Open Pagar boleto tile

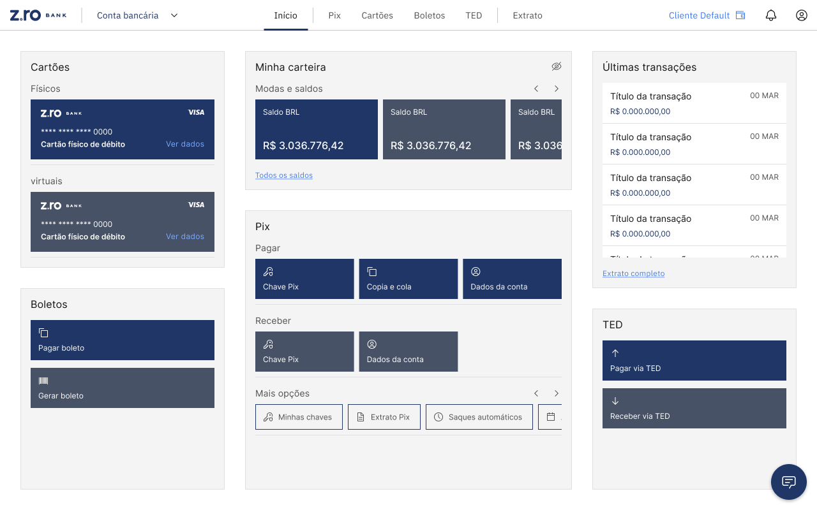point(123,340)
